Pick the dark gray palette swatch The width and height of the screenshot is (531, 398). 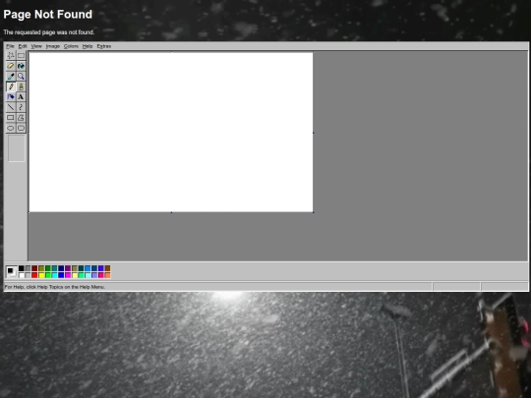(x=28, y=268)
